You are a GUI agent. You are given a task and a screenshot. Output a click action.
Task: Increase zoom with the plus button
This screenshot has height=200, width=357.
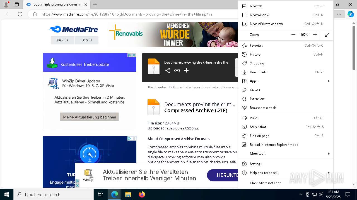point(315,34)
